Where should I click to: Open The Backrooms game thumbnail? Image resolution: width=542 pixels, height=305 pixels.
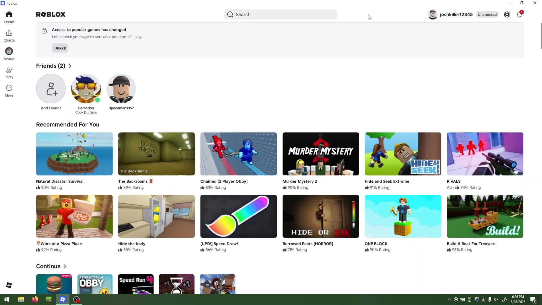click(x=156, y=154)
